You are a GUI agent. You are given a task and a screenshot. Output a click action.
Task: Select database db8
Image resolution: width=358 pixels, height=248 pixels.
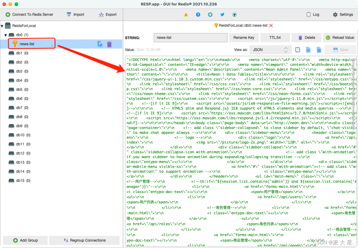click(22, 117)
